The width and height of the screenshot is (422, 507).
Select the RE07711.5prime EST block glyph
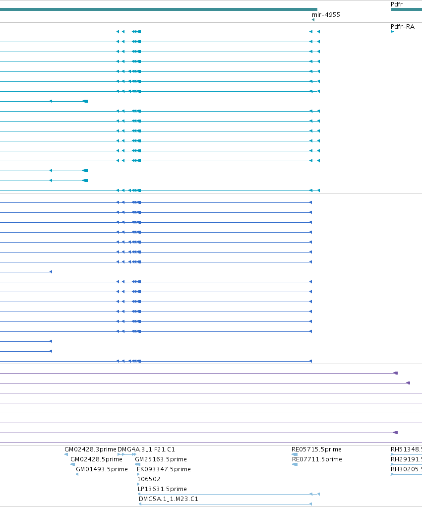[x=295, y=464]
